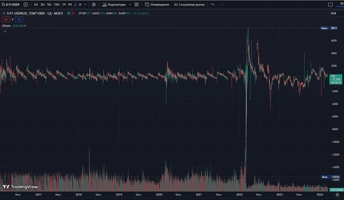Image resolution: width=344 pixels, height=200 pixels.
Task: Click the sell price 393 red box
Action: coord(5,19)
